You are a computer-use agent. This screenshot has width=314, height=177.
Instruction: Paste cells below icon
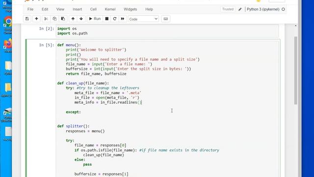click(63, 19)
